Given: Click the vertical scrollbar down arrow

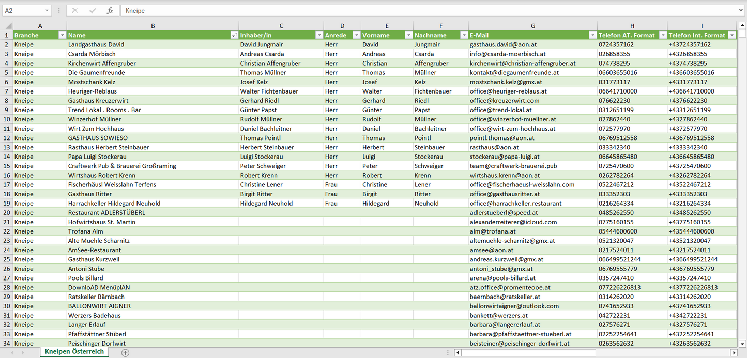Looking at the screenshot, I should 742,343.
